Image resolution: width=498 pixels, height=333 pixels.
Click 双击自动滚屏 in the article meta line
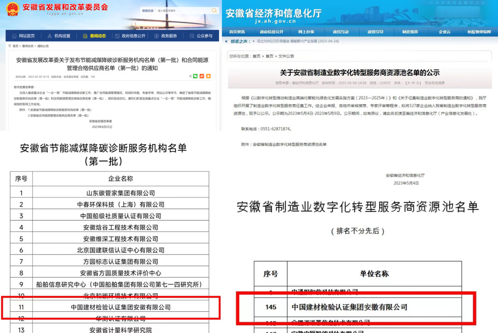[434, 83]
